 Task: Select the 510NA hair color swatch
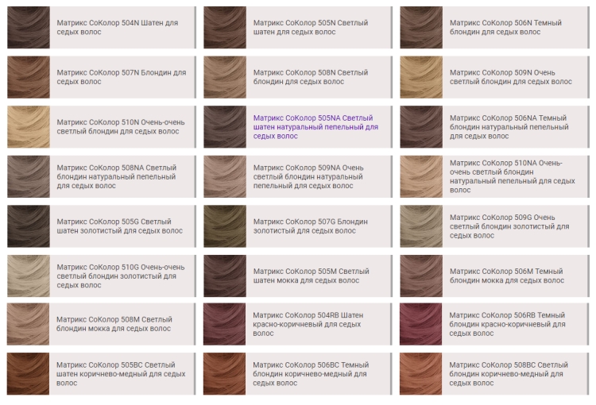(x=421, y=176)
